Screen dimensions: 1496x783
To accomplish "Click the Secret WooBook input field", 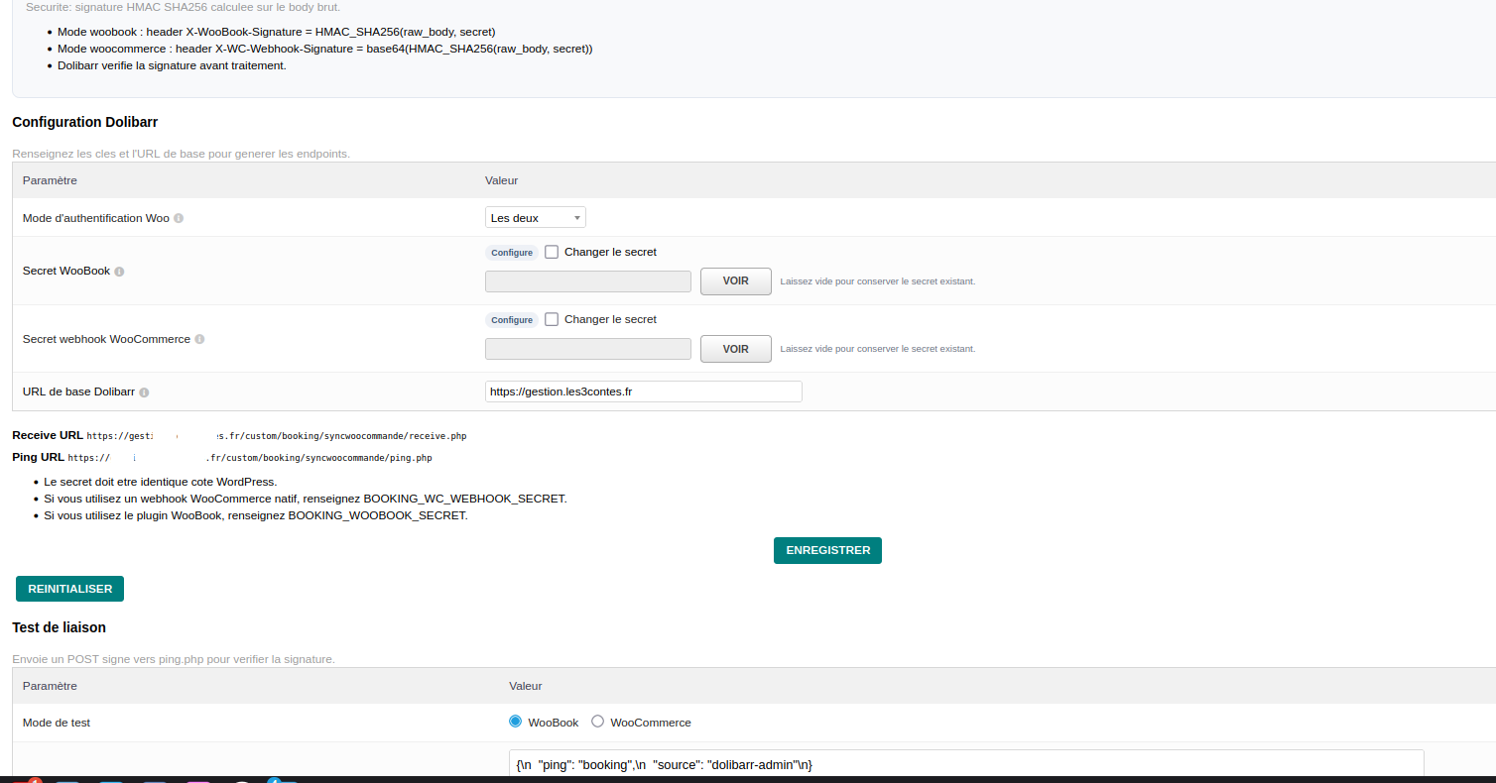I will [x=587, y=281].
